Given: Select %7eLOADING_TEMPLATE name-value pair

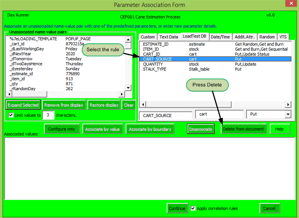Looking at the screenshot, I should coord(66,39).
